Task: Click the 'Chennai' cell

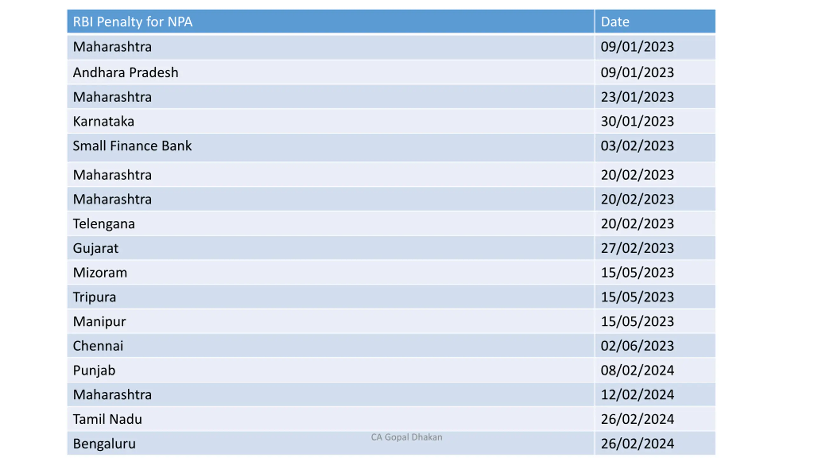Action: click(x=330, y=346)
